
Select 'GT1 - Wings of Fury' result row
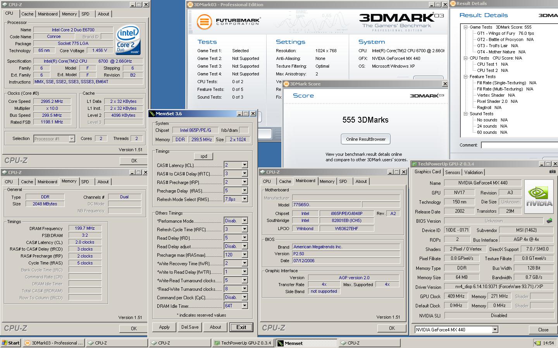tap(505, 33)
